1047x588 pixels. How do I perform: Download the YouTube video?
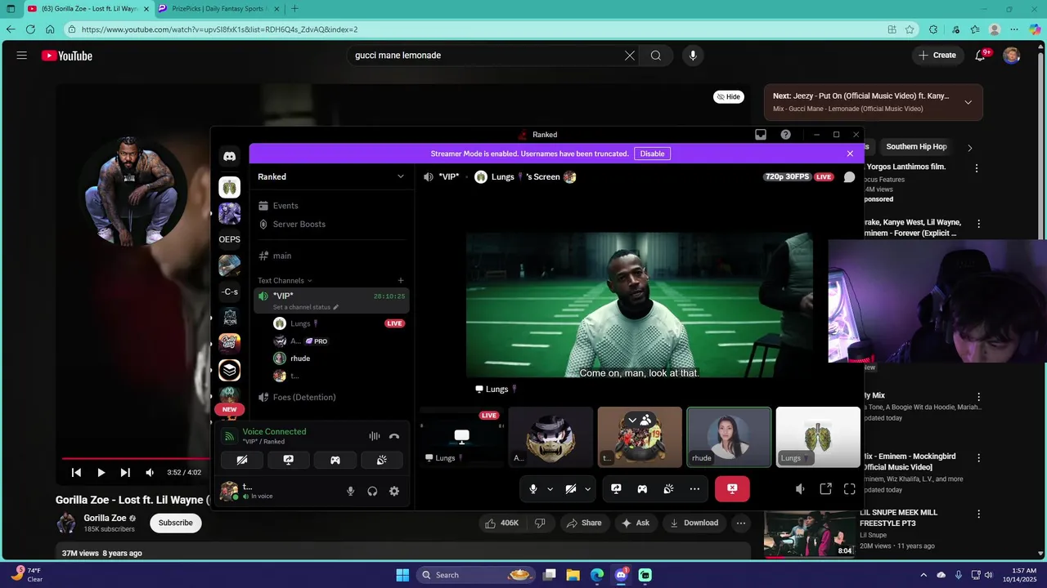[694, 523]
